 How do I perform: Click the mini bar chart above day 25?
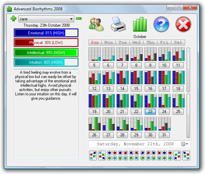178,101
